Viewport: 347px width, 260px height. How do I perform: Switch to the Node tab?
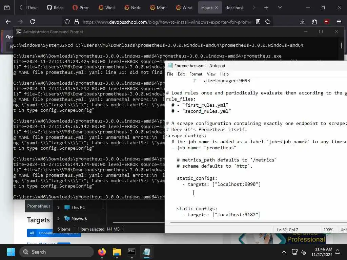132,8
